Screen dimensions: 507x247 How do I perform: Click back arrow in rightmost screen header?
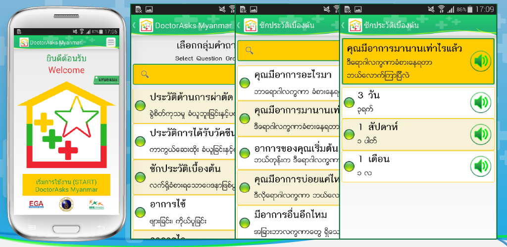click(344, 25)
